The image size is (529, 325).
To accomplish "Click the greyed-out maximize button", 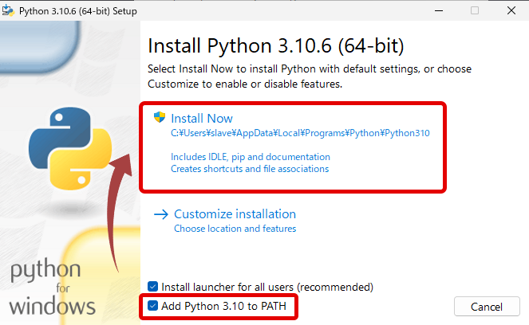I will tap(475, 10).
